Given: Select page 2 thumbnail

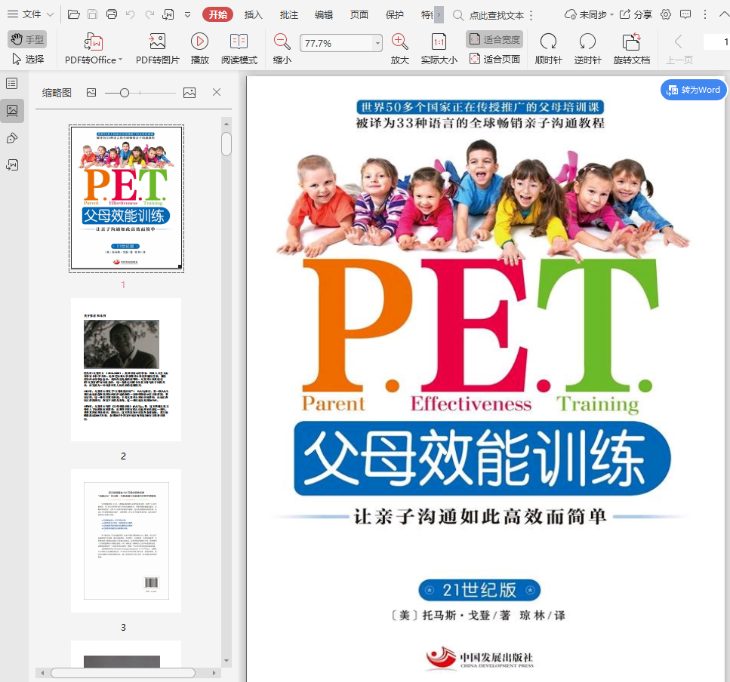Looking at the screenshot, I should (126, 370).
